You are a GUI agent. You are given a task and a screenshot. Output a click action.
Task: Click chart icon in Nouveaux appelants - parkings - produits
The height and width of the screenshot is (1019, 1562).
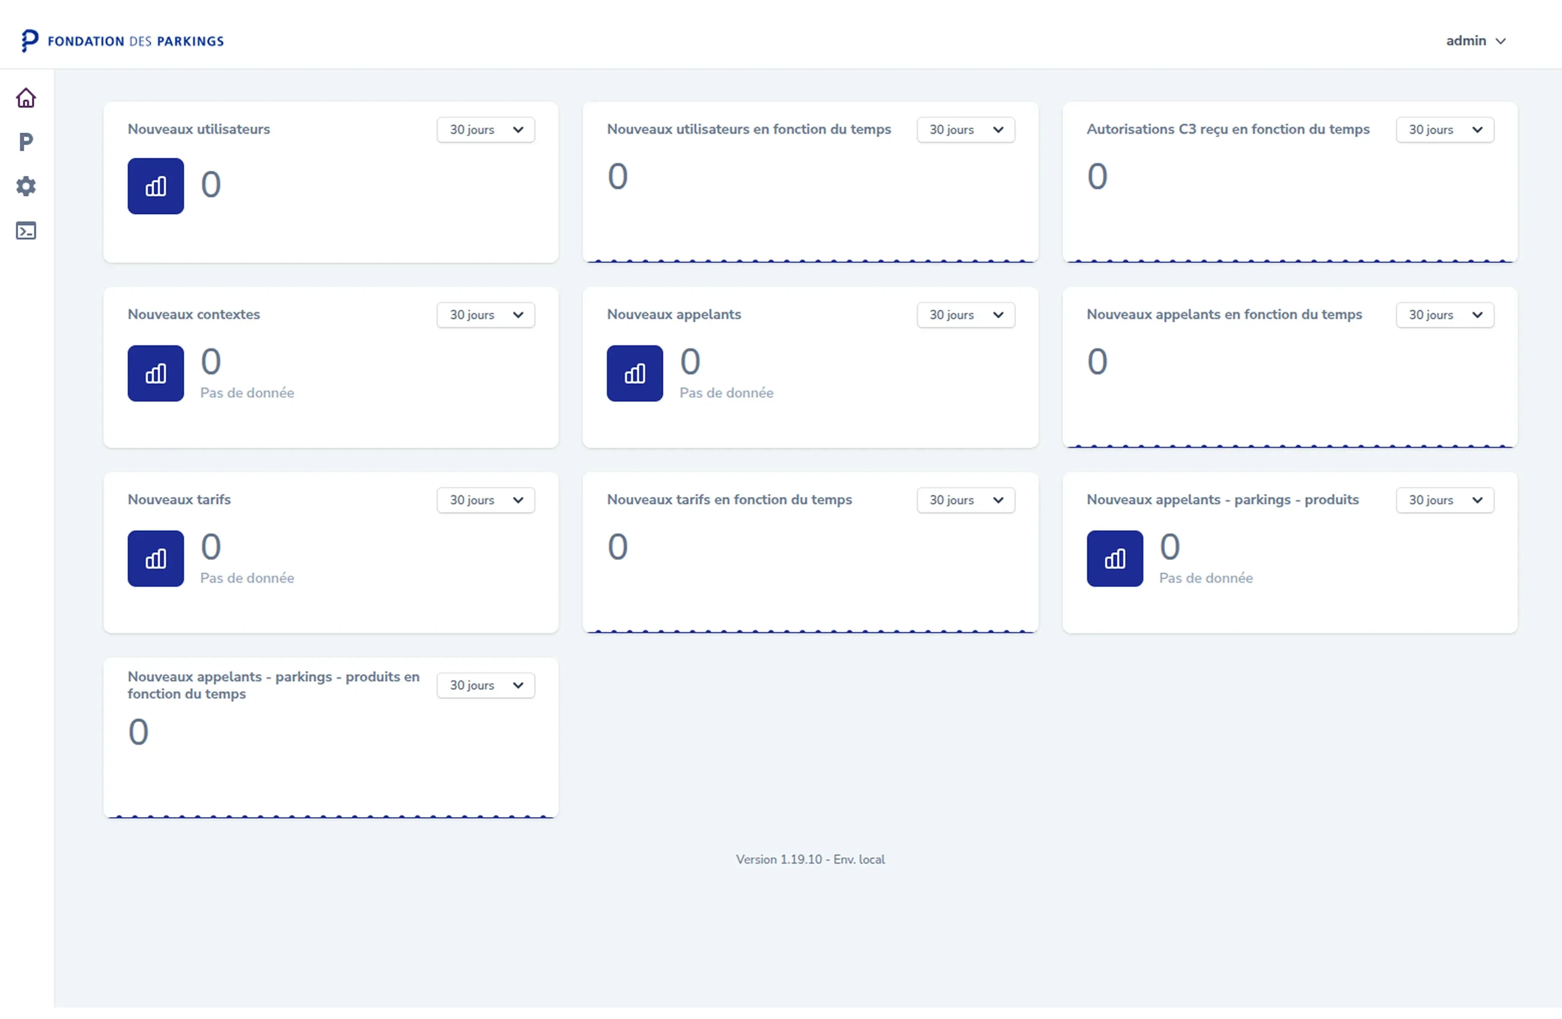coord(1114,559)
